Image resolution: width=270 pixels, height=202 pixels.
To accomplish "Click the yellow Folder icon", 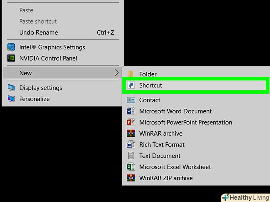I will [131, 74].
